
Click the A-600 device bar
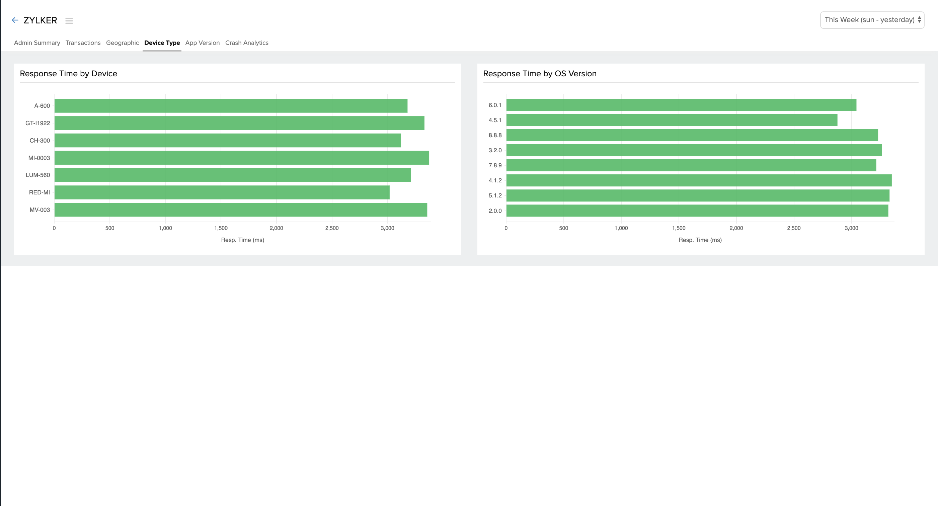(x=231, y=105)
